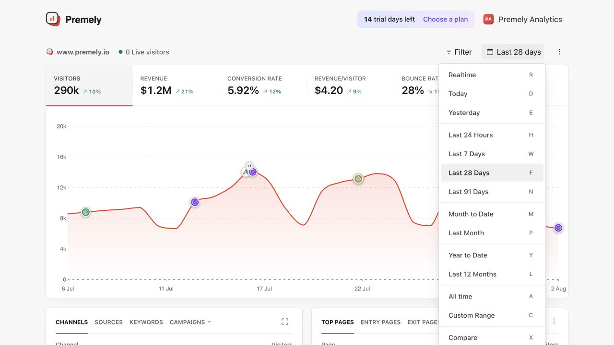Switch to the Keywords tab
This screenshot has width=614, height=345.
[146, 322]
